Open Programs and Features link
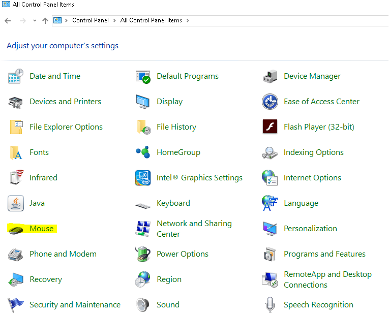 (x=324, y=254)
